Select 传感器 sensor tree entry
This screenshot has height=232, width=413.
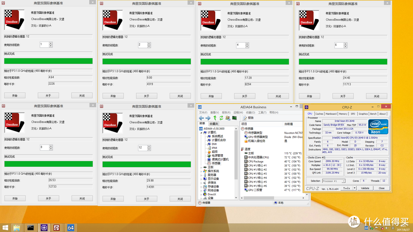tap(216, 163)
